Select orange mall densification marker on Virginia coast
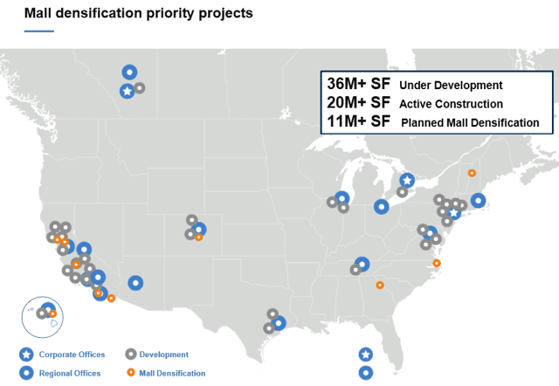 point(437,263)
